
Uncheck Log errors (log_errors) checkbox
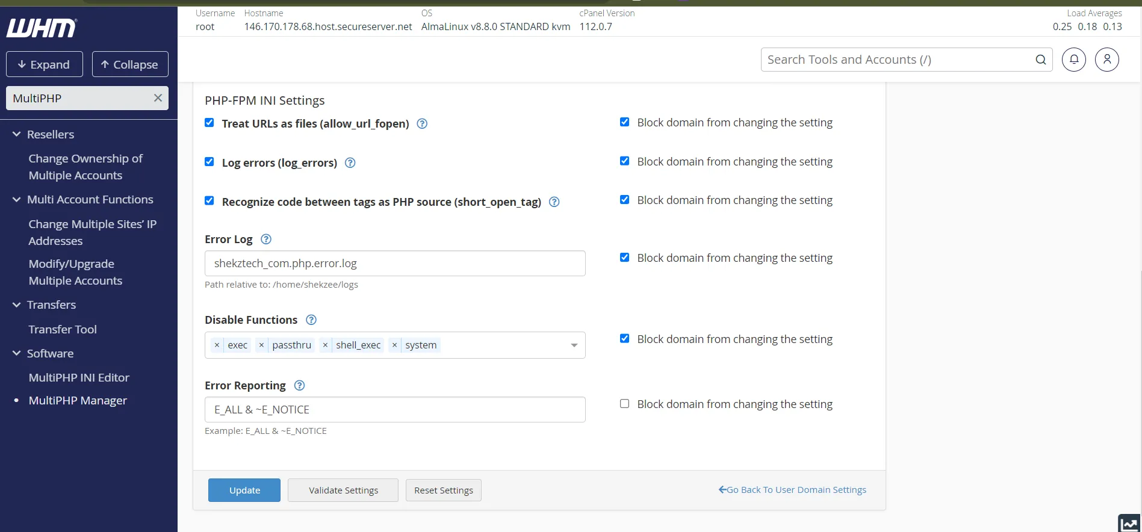click(x=209, y=162)
